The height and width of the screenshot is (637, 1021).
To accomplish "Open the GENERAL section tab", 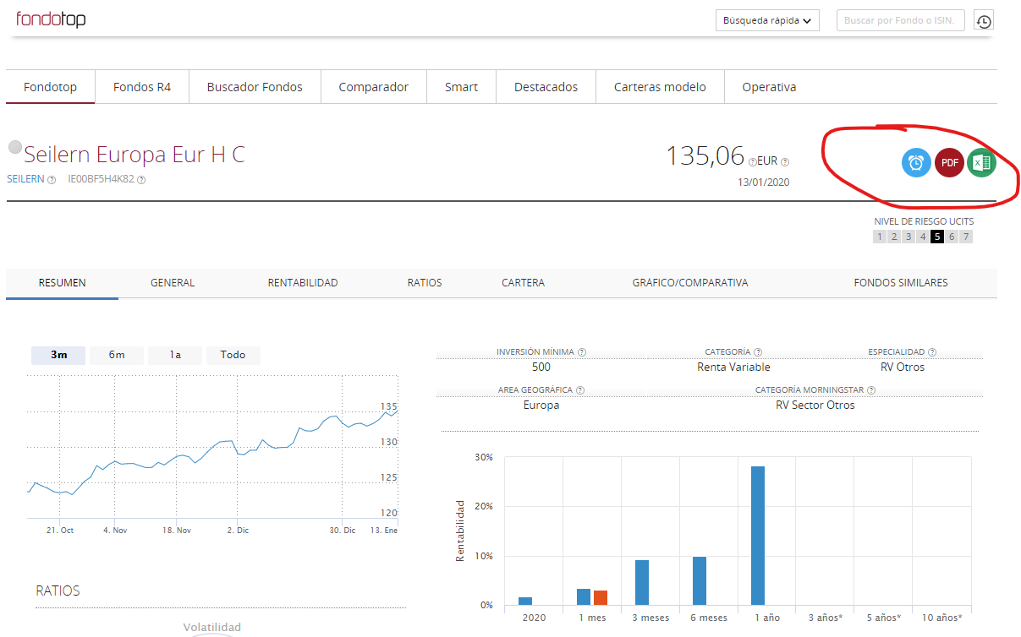I will click(x=173, y=283).
